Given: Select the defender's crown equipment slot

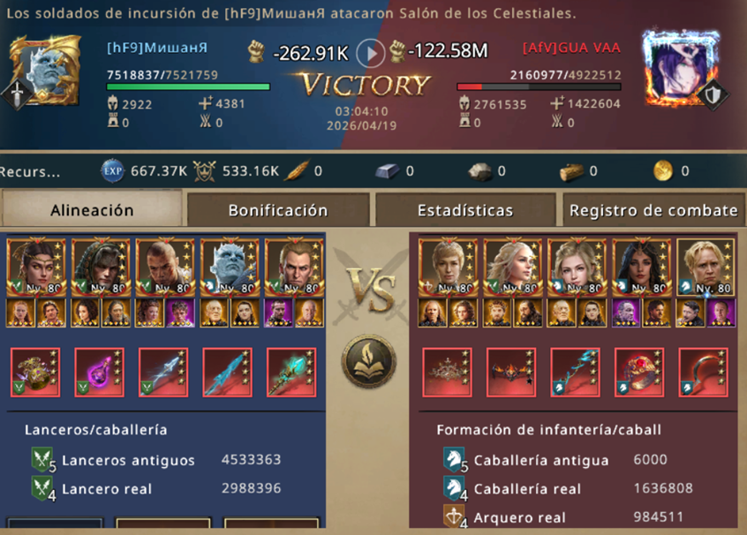Looking at the screenshot, I should [x=448, y=372].
